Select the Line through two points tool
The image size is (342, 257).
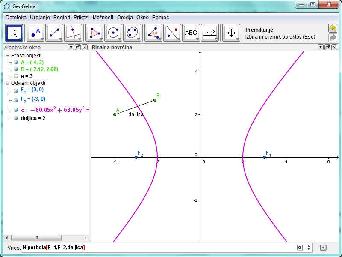tap(54, 33)
